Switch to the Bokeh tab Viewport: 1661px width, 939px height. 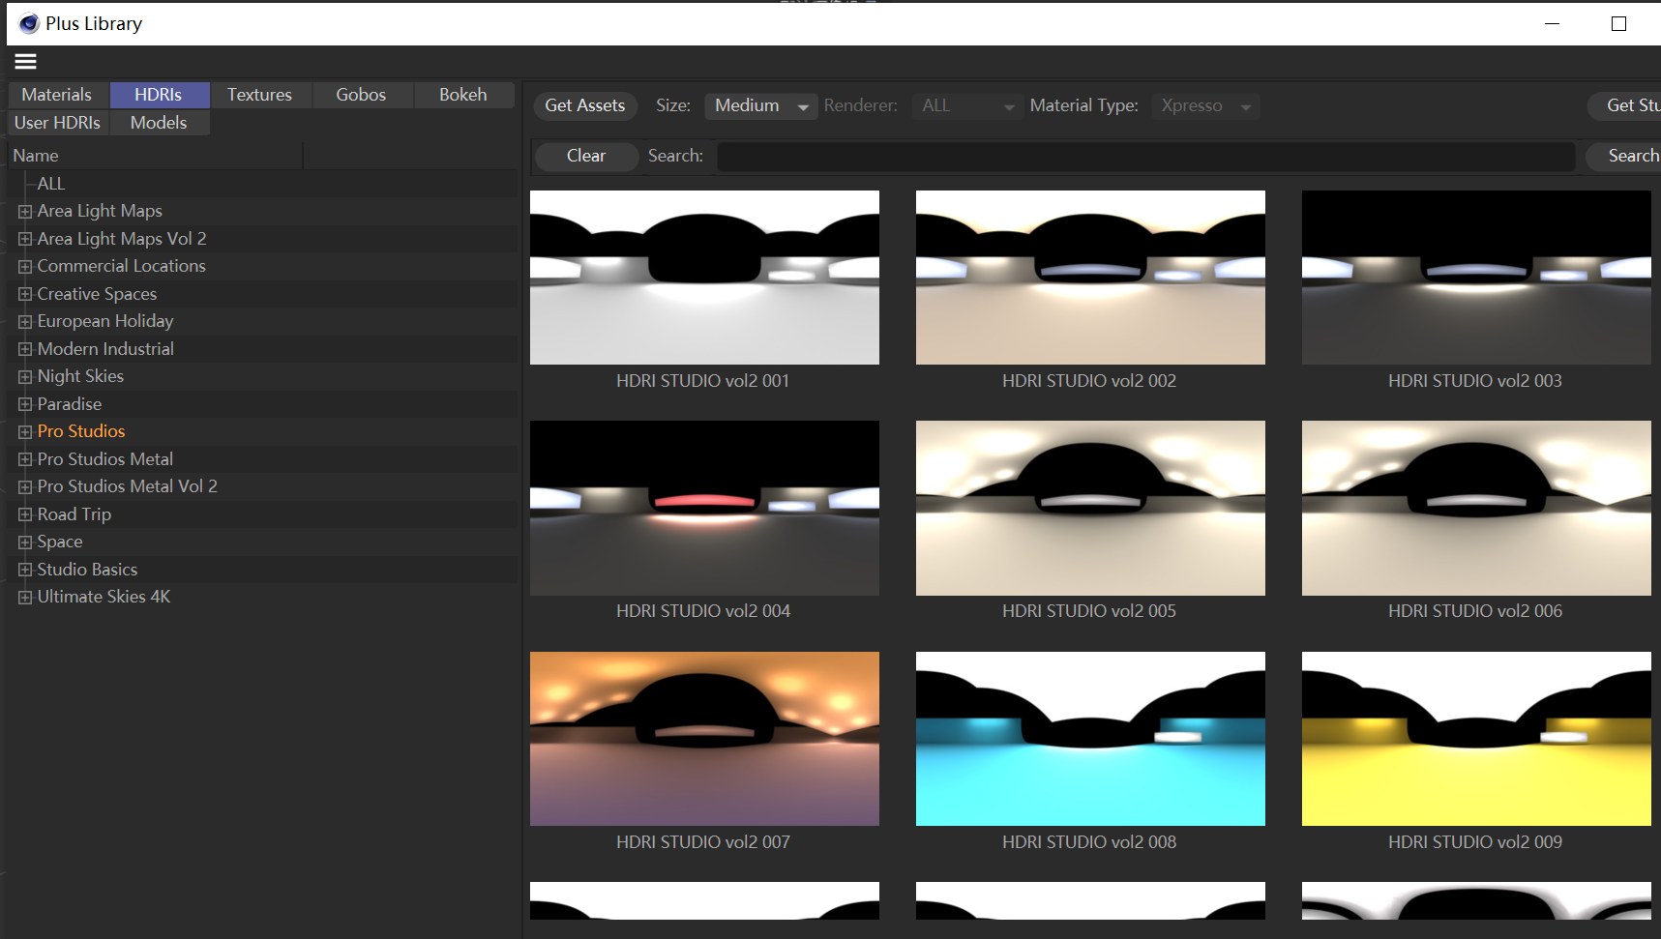[x=463, y=95]
